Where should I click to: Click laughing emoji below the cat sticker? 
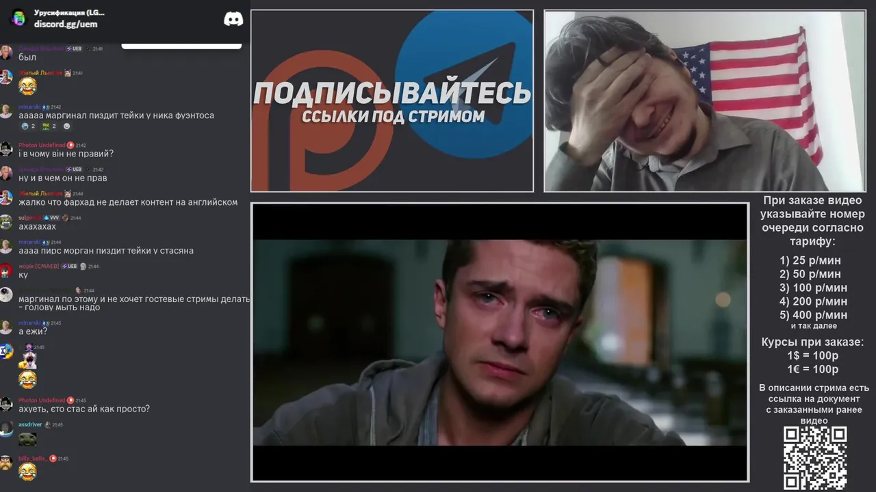[x=27, y=380]
